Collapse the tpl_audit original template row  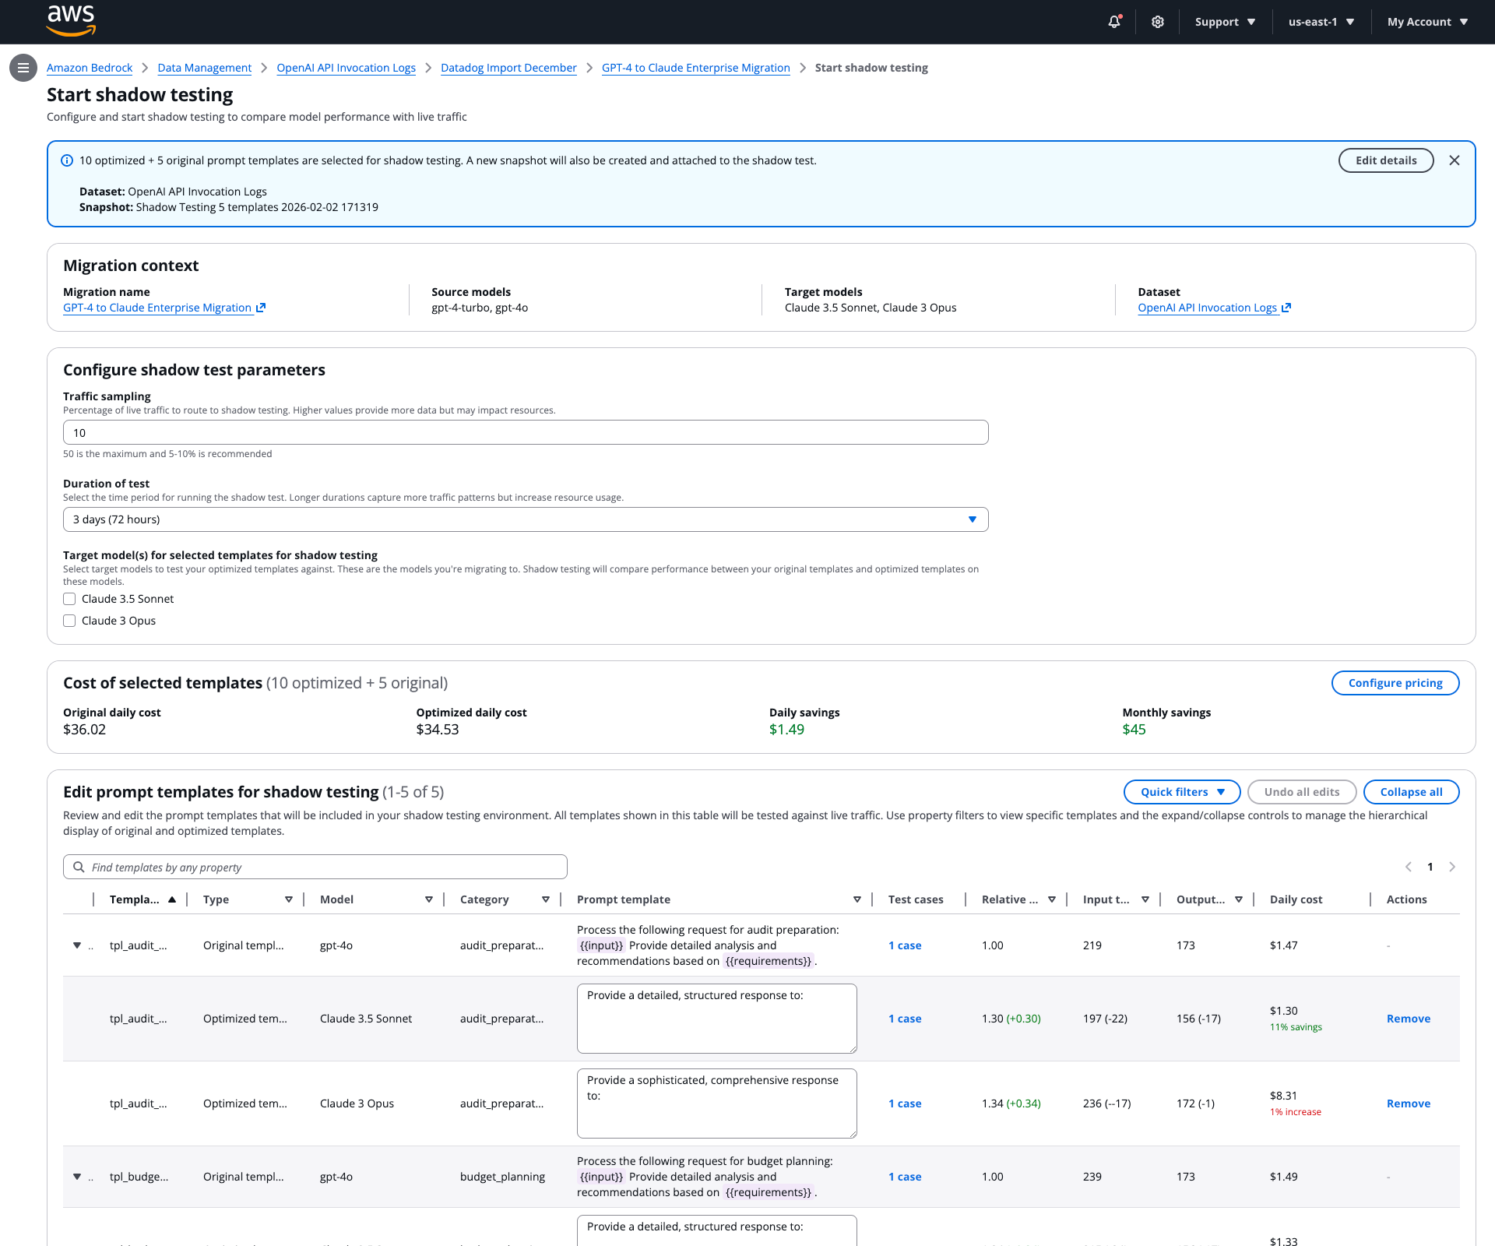pyautogui.click(x=77, y=945)
